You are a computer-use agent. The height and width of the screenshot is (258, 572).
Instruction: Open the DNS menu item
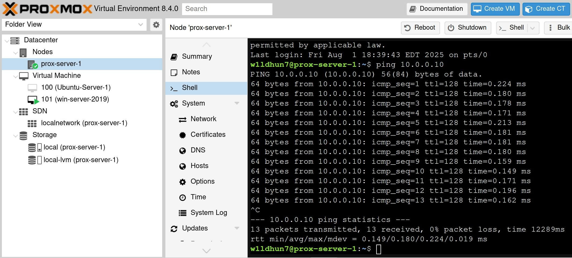[x=206, y=150]
